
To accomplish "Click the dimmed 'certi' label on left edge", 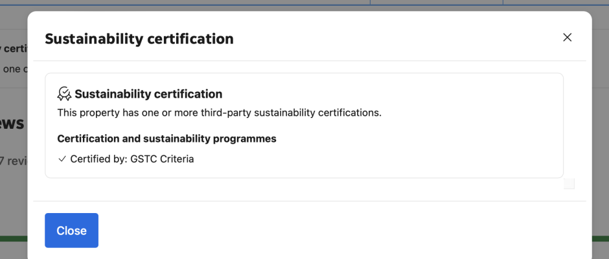I will [14, 49].
